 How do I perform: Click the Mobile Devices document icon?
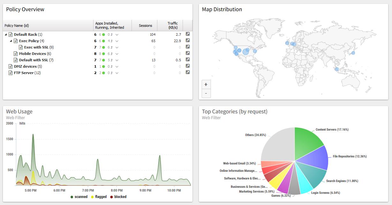pyautogui.click(x=16, y=53)
